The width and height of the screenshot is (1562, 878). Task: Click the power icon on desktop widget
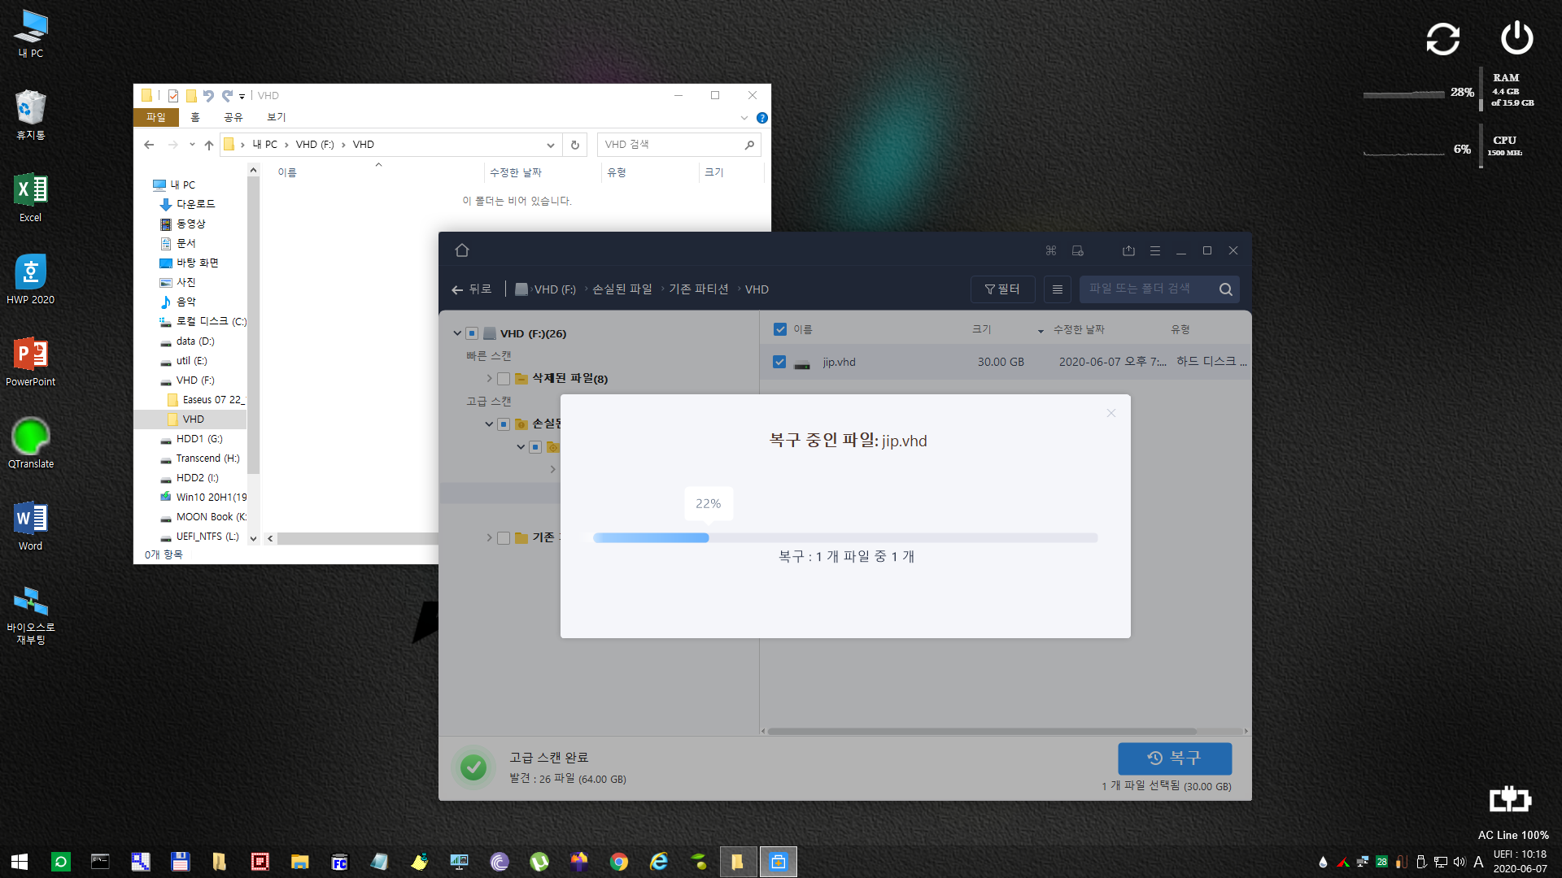click(x=1516, y=37)
